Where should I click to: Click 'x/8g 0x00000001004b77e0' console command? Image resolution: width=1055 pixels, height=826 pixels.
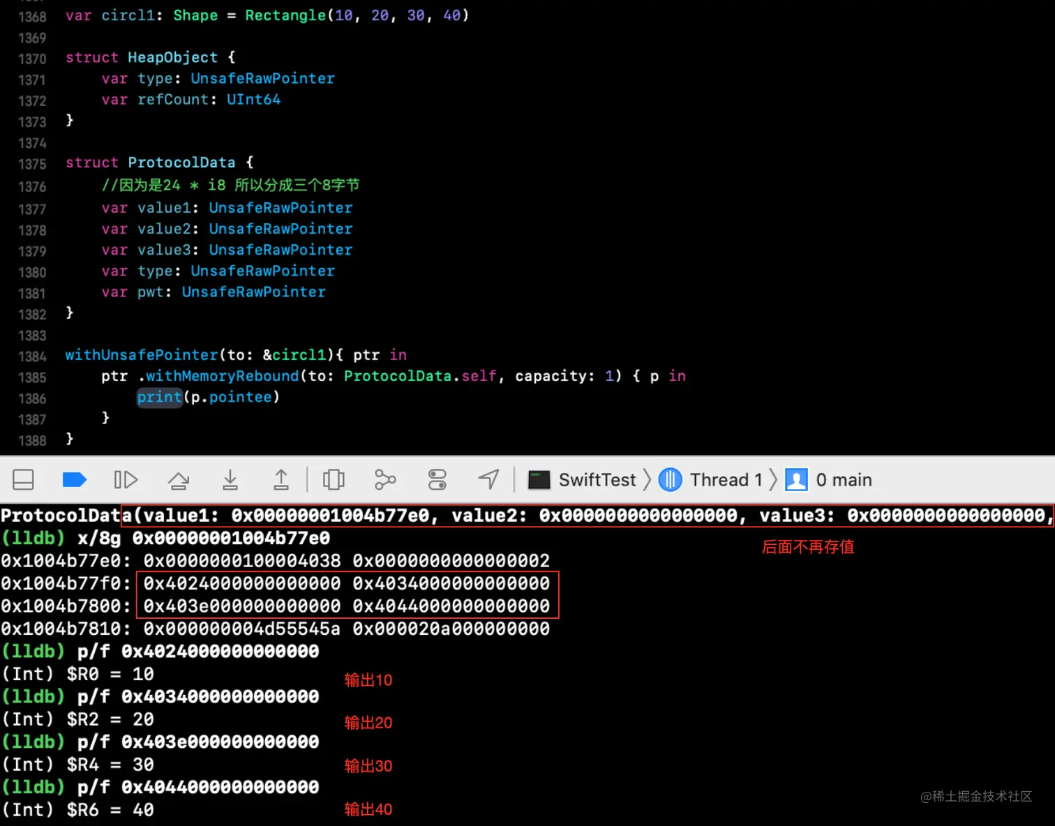(x=204, y=538)
